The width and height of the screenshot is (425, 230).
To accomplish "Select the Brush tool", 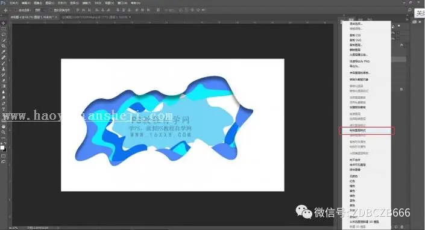I will click(x=3, y=63).
